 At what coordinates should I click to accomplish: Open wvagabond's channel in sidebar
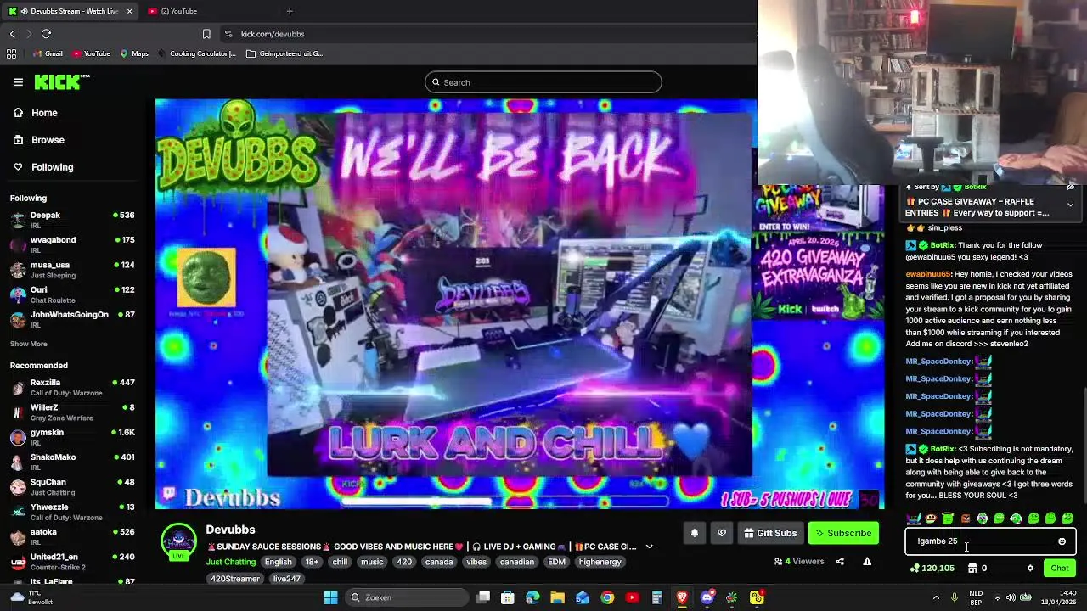point(72,244)
